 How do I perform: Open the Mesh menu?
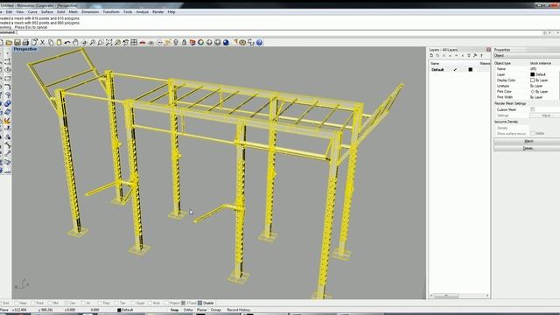tap(73, 11)
